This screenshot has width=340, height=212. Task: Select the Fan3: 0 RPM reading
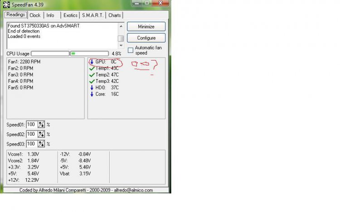(x=20, y=75)
